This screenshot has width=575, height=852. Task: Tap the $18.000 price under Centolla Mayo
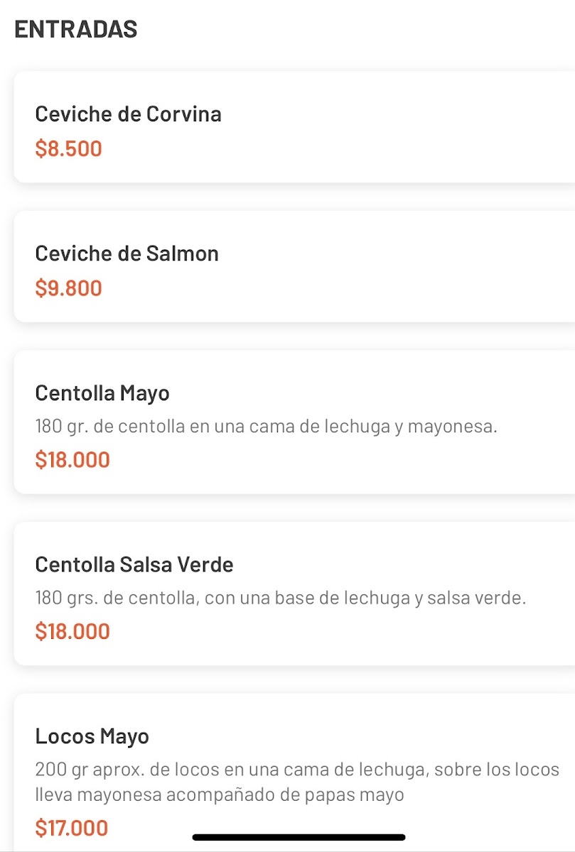point(72,459)
